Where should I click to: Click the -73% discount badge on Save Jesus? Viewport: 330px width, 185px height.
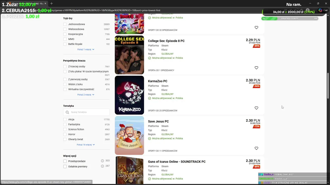[257, 127]
